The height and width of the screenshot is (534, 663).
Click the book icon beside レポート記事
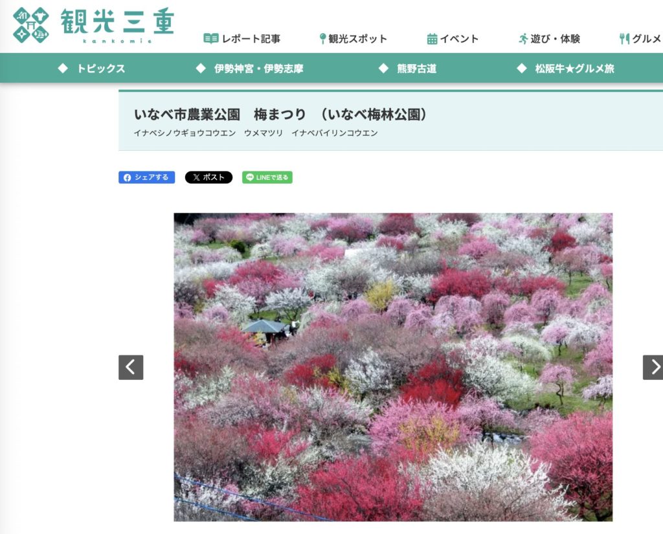pyautogui.click(x=211, y=39)
